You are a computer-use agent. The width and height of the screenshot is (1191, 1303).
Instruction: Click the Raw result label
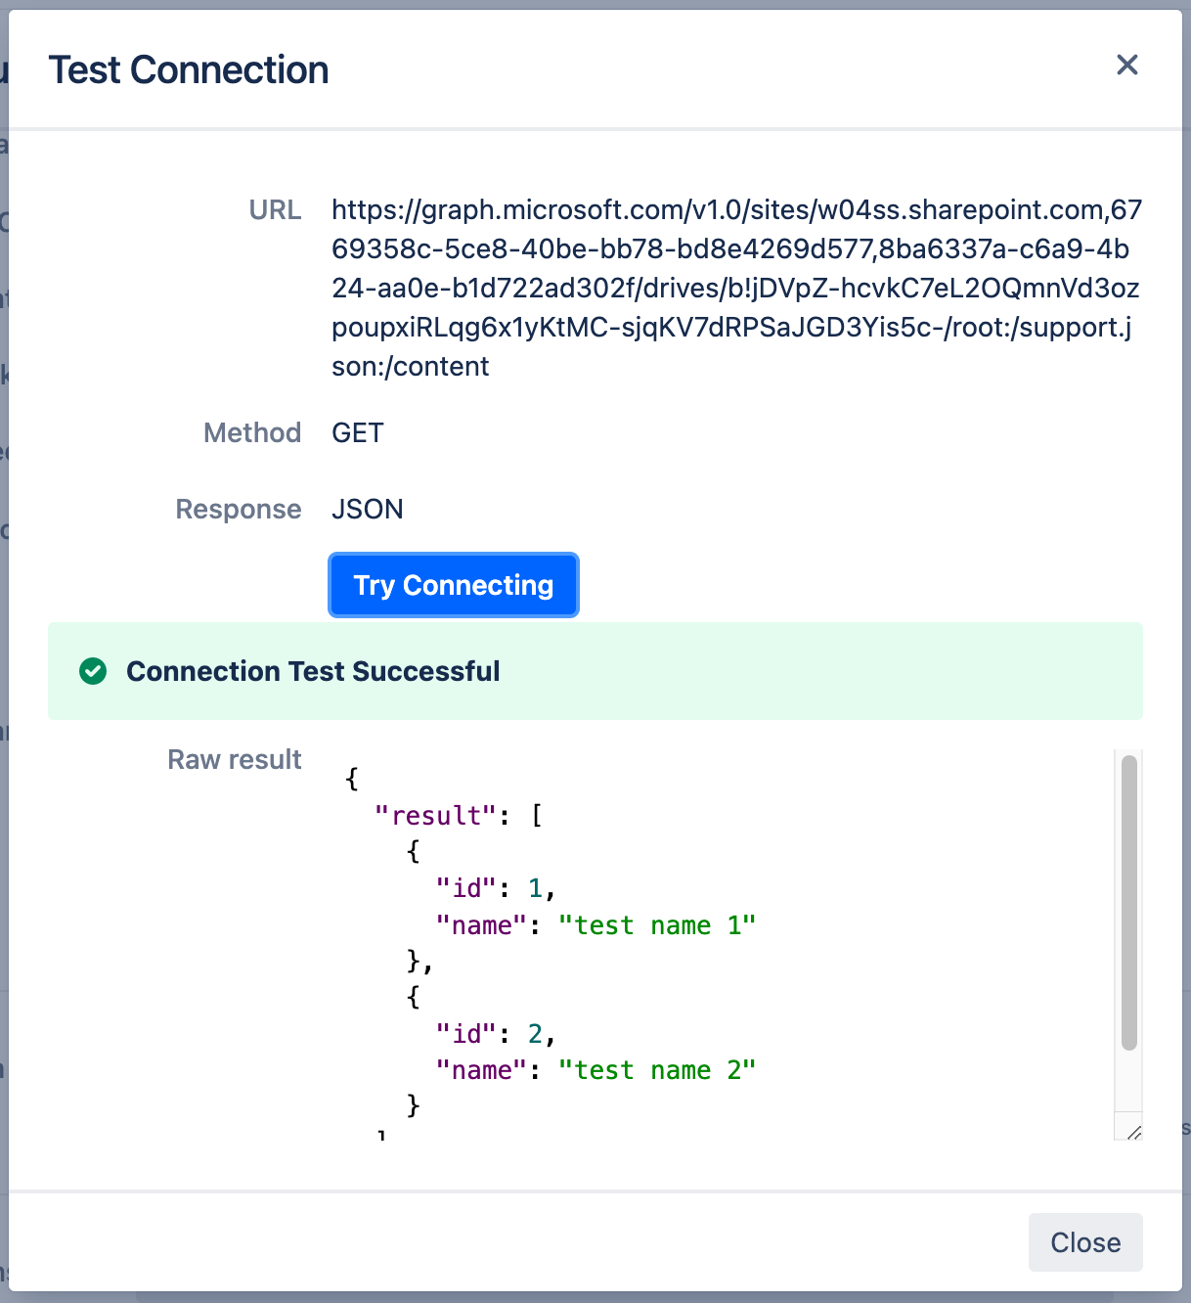(235, 759)
